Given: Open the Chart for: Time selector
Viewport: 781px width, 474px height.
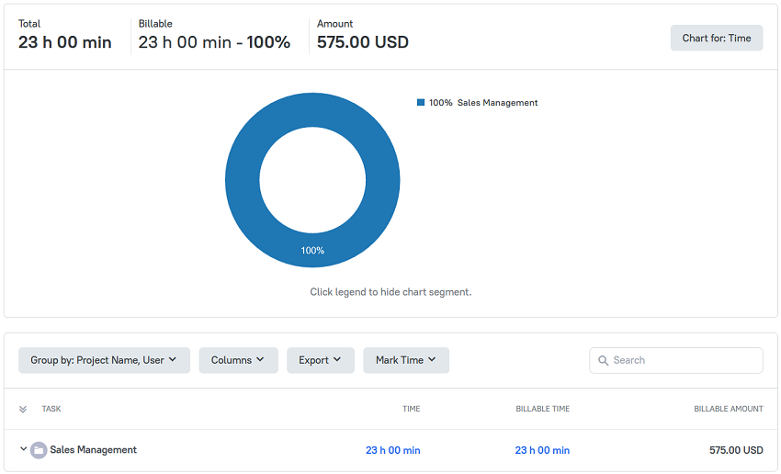Looking at the screenshot, I should point(717,38).
